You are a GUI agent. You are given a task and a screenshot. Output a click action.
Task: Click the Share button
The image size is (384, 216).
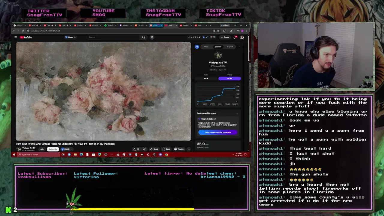pos(154,149)
